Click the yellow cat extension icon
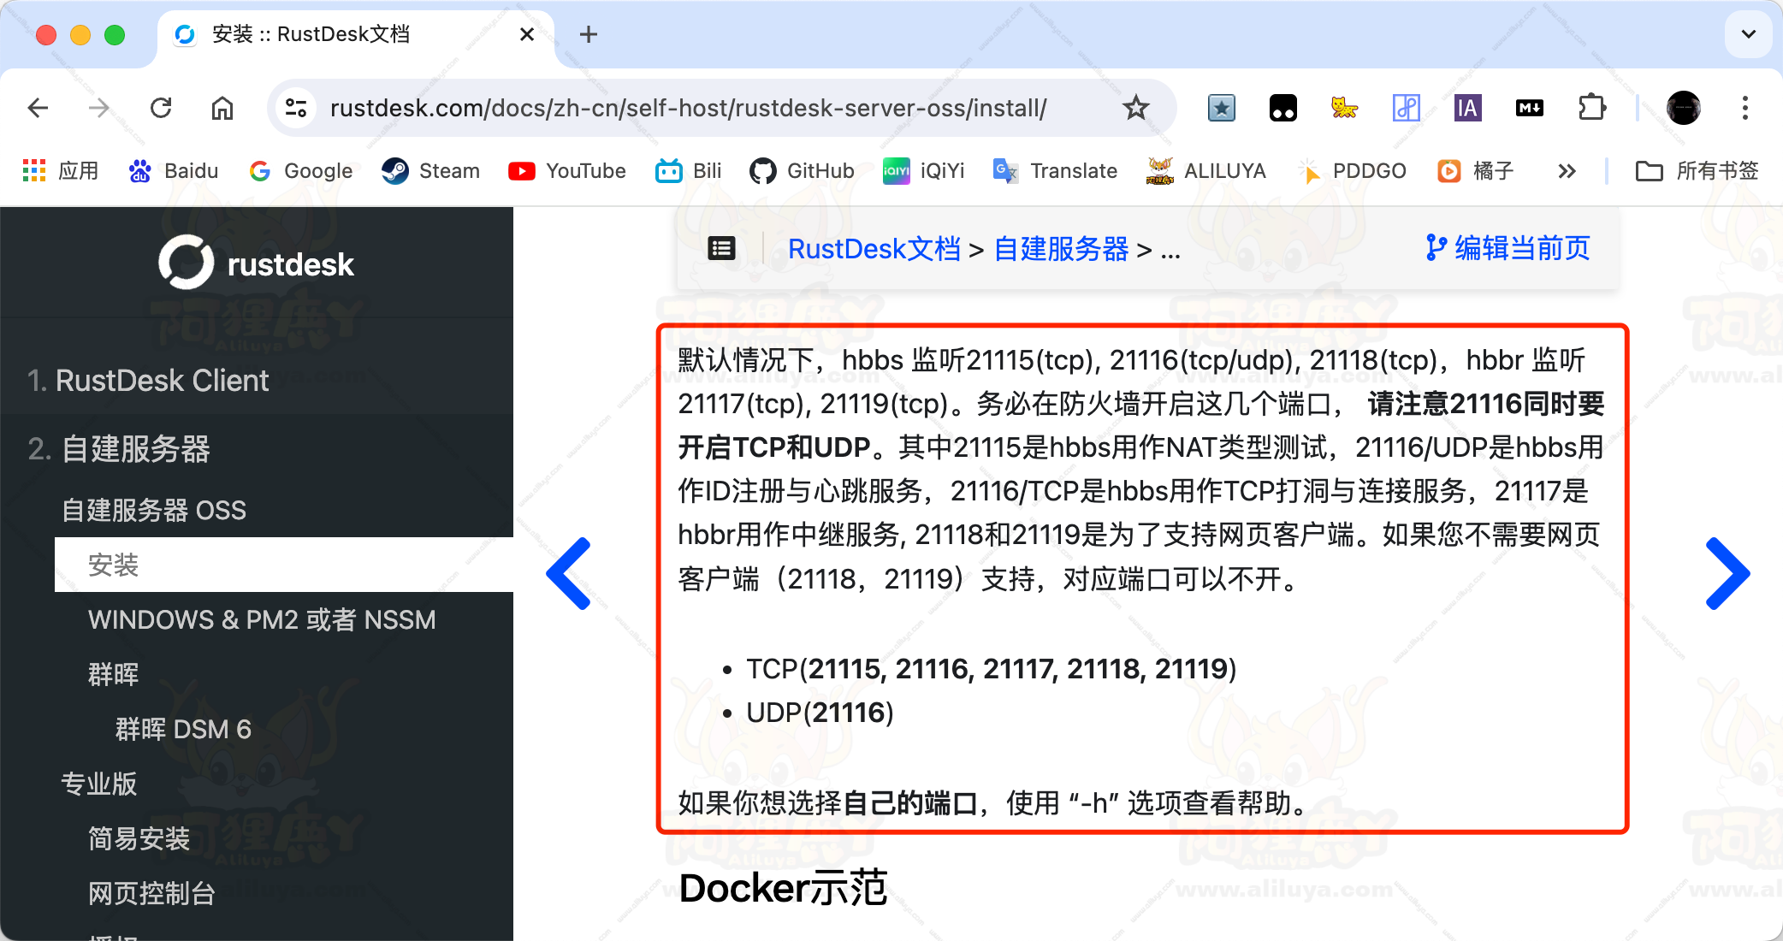The height and width of the screenshot is (941, 1783). pyautogui.click(x=1344, y=108)
